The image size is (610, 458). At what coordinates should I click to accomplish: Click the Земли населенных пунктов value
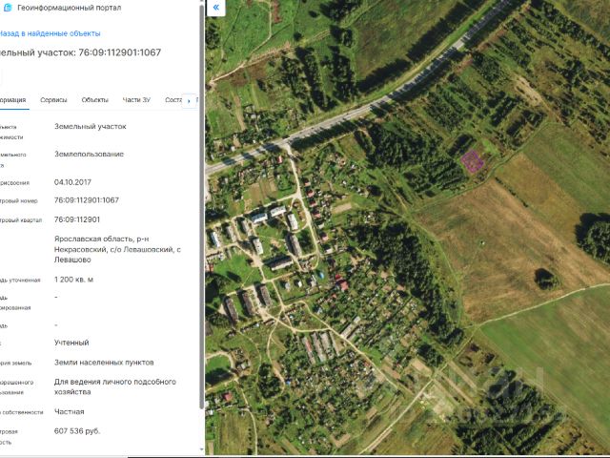pos(104,363)
